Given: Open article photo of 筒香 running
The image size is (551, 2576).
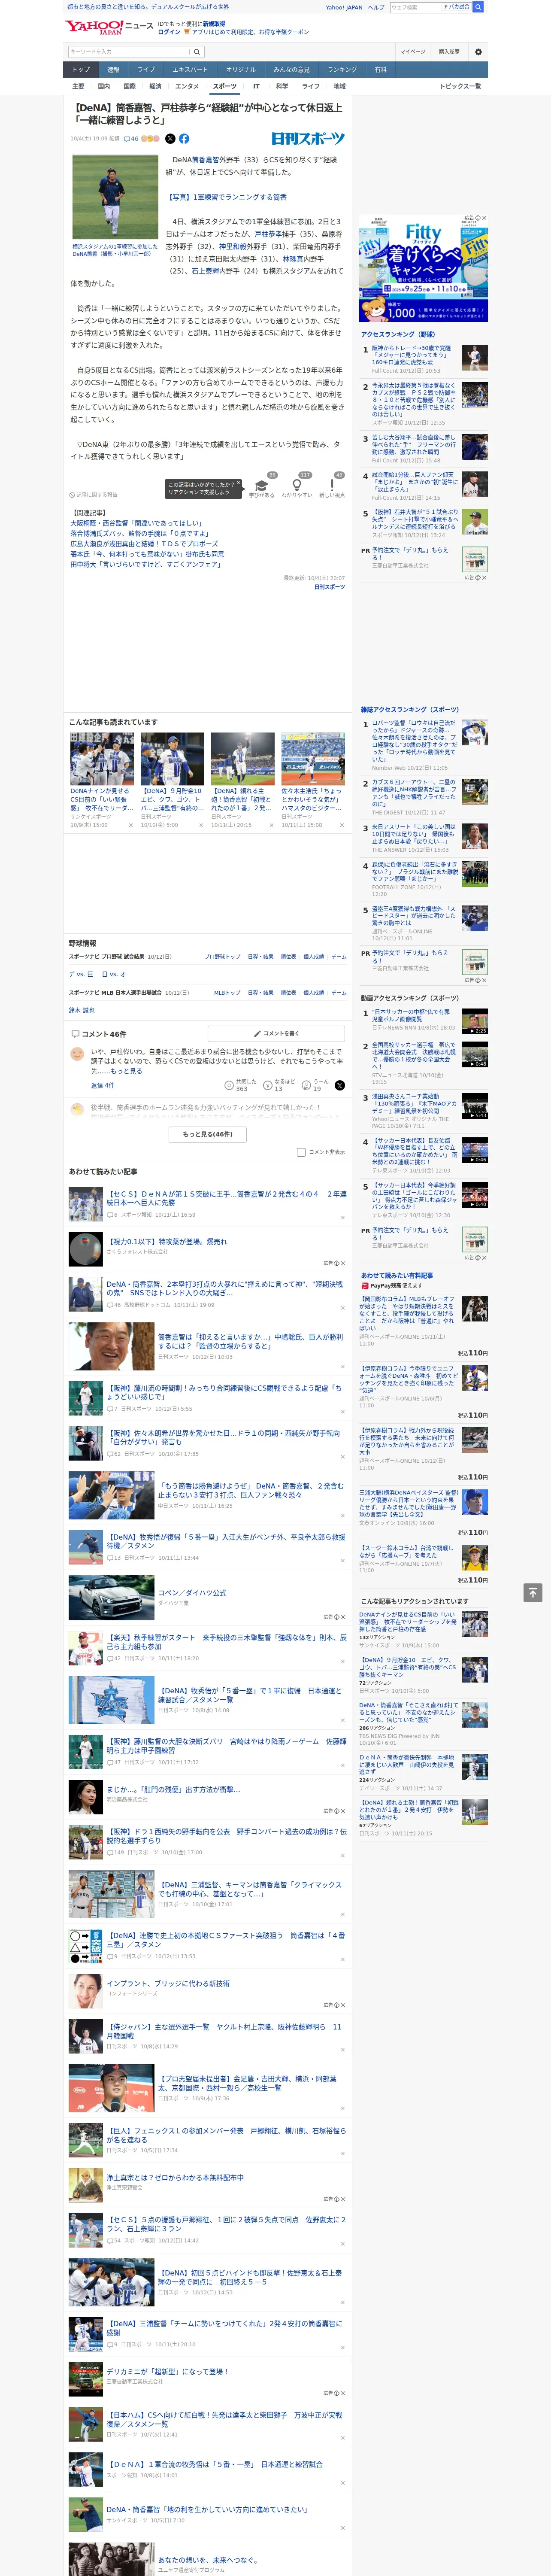Looking at the screenshot, I should pyautogui.click(x=115, y=197).
